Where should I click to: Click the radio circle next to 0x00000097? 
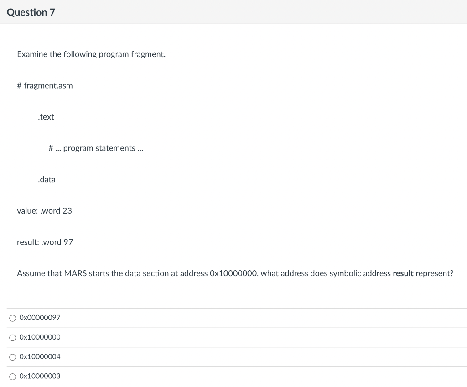click(x=12, y=318)
